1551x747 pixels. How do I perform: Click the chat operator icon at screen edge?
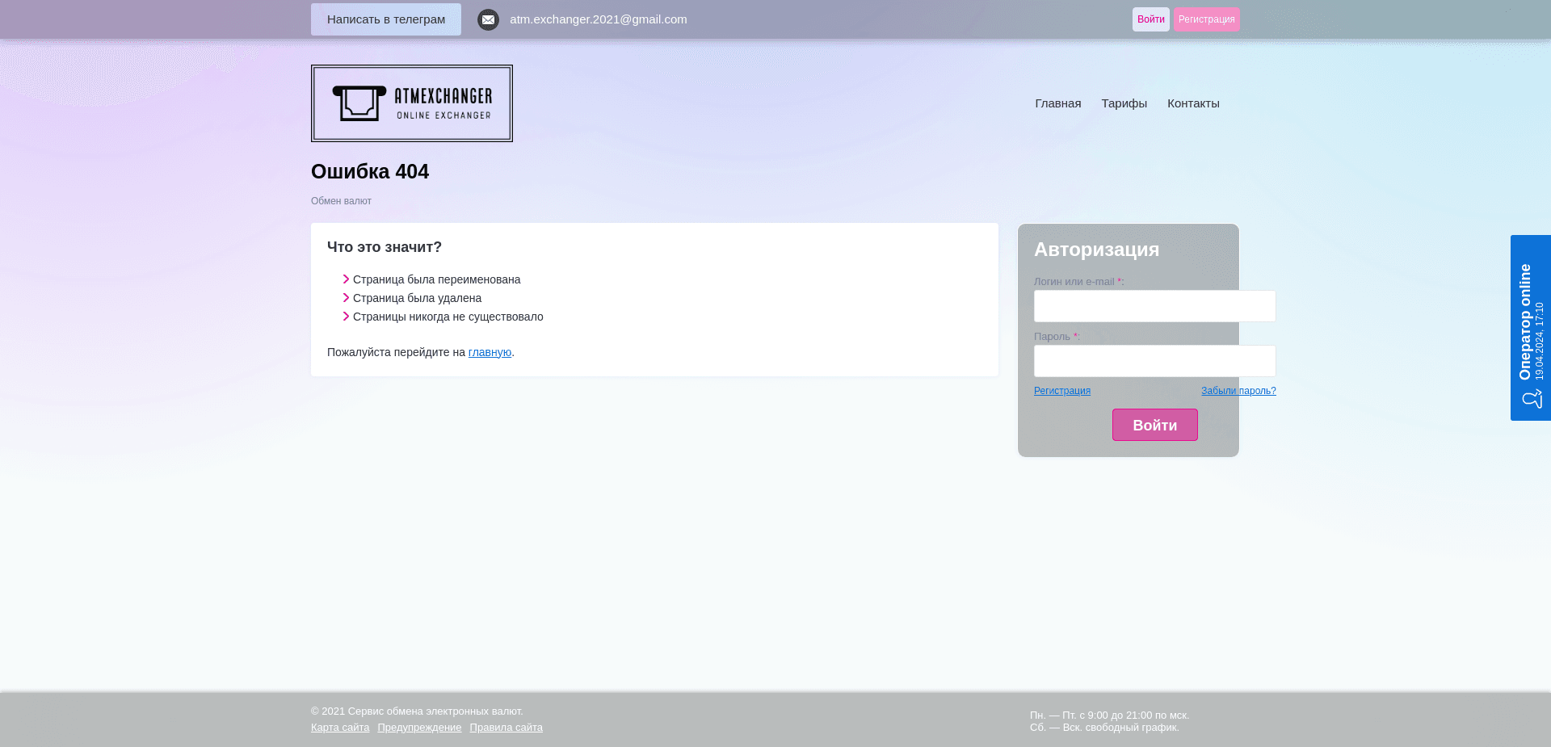coord(1532,398)
